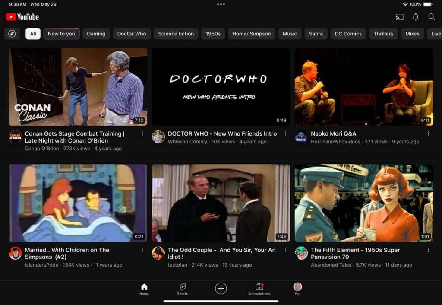Filter by Doctor Who chip

[x=132, y=34]
